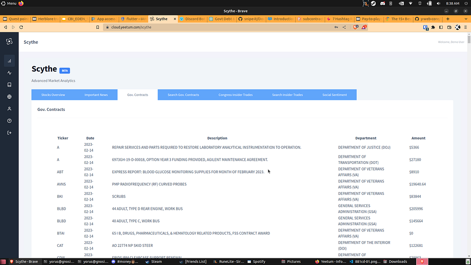Click the Scythe logo at top of sidebar
471x265 pixels.
click(9, 41)
